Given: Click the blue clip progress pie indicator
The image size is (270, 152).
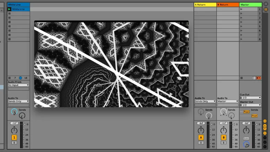Looking at the screenshot, I should tap(20, 78).
